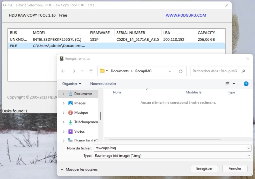255x179 pixels.
Task: Select Images in the navigation pane
Action: click(x=80, y=103)
